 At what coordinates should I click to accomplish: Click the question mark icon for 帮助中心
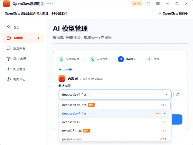[x=8, y=79]
